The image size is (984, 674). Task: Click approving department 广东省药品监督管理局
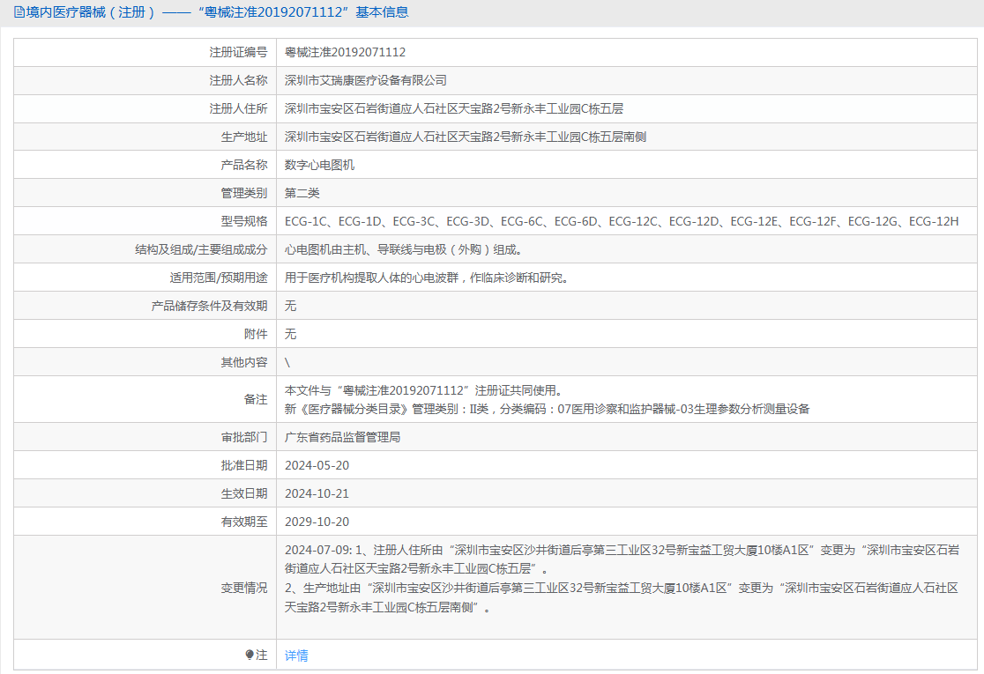[x=343, y=438]
